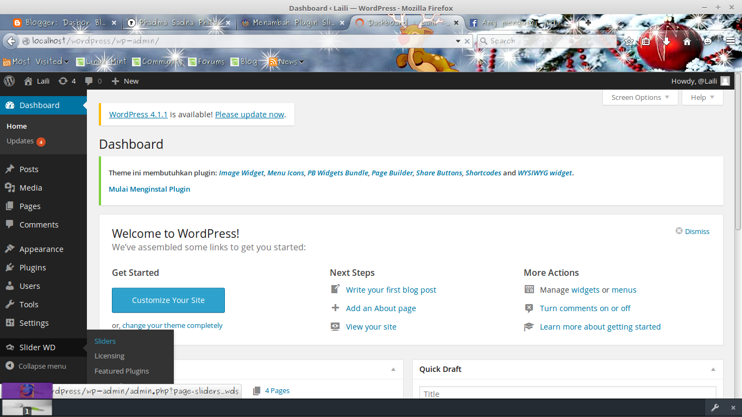Select Featured Plugins in the flyout submenu
Image resolution: width=742 pixels, height=417 pixels.
(x=122, y=371)
